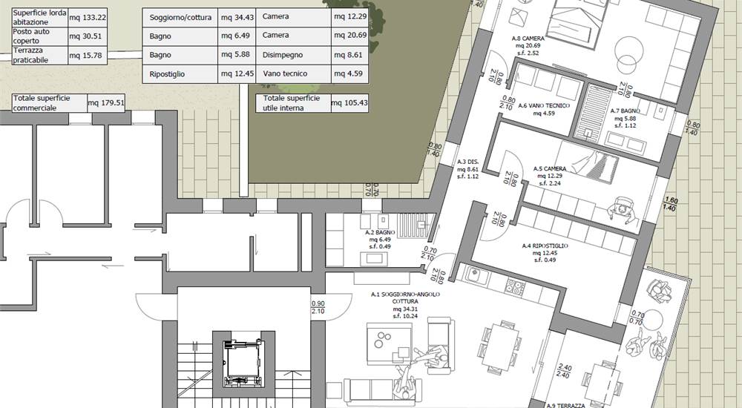
Task: Click the 'A.8 CAMERA' room label
Action: [528, 39]
